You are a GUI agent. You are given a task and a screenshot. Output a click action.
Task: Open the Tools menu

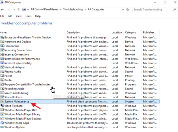point(28,16)
